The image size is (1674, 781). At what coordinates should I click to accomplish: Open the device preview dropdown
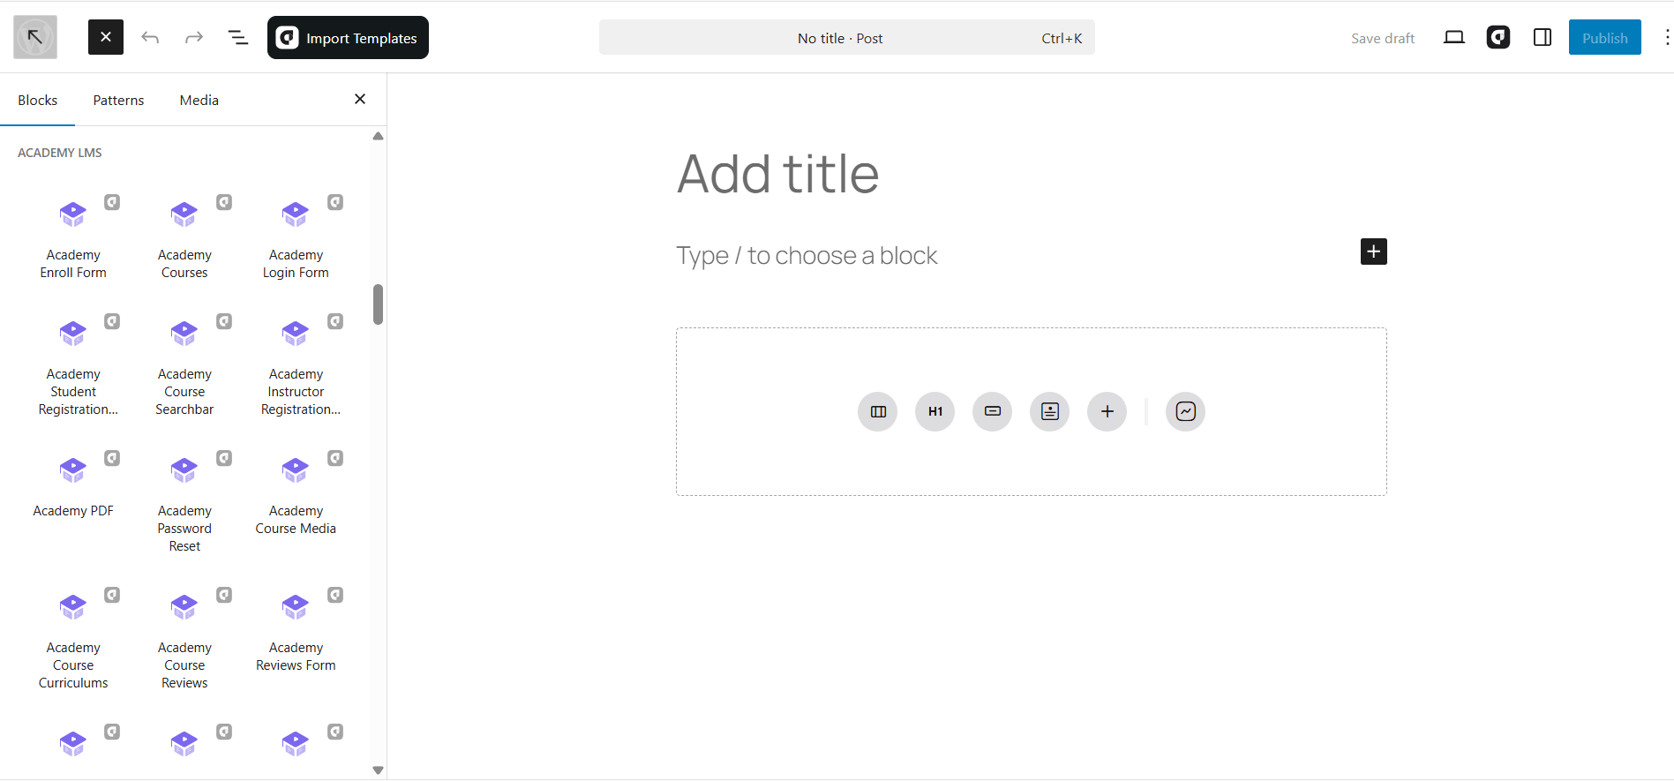point(1454,37)
